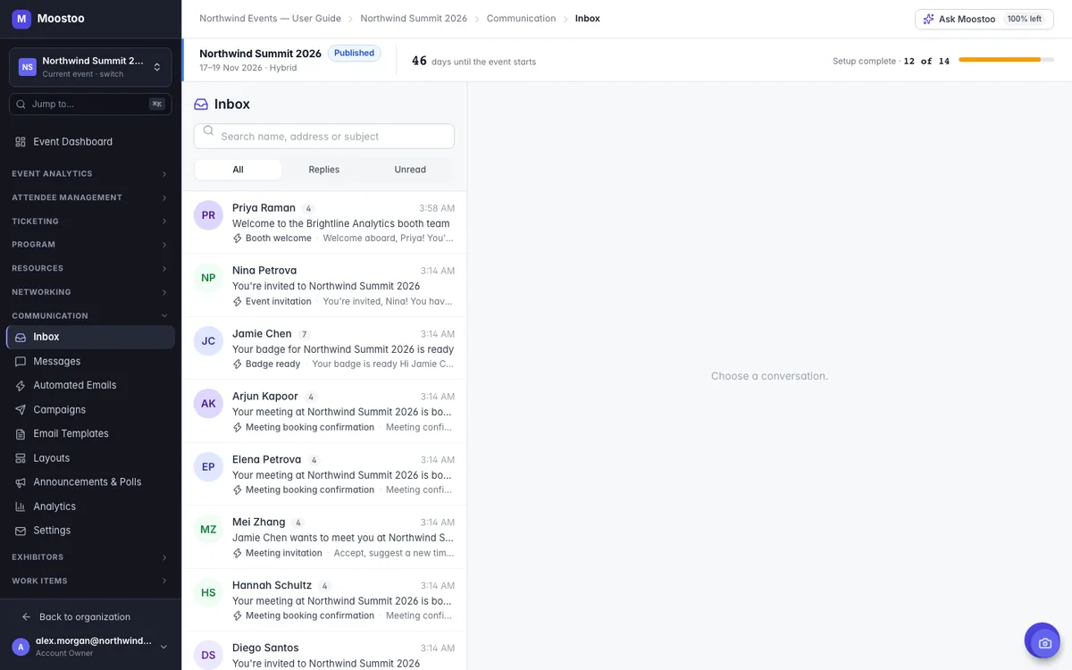The image size is (1072, 670).
Task: Click the Moostoo logo icon
Action: click(x=21, y=19)
